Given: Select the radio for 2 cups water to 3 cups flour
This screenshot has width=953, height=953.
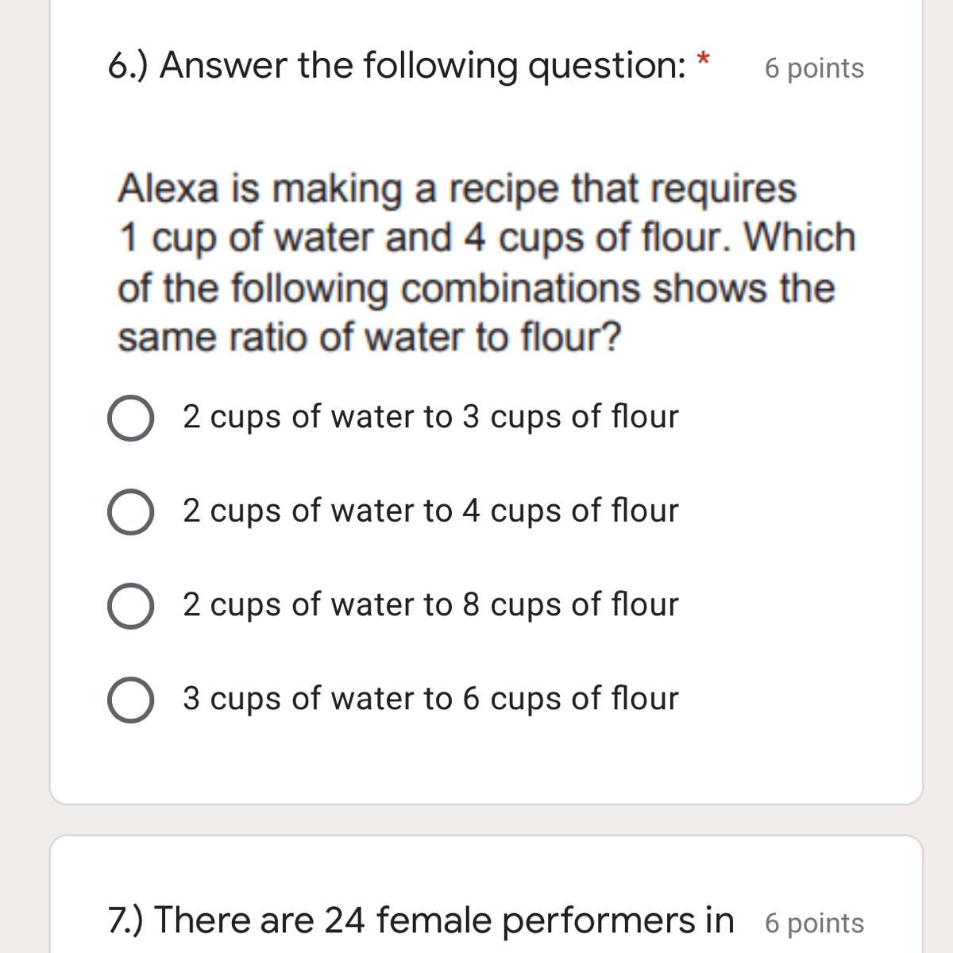Looking at the screenshot, I should click(x=130, y=419).
